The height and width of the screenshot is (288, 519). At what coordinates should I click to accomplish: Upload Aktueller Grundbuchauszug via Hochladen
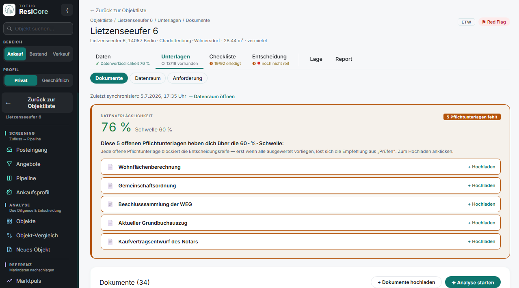482,223
